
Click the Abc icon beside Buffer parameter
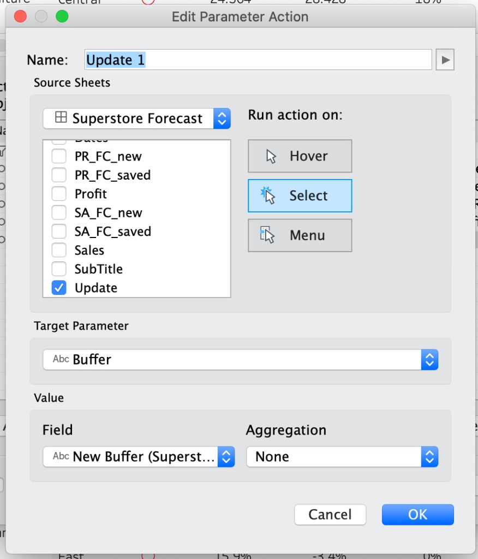pos(61,359)
